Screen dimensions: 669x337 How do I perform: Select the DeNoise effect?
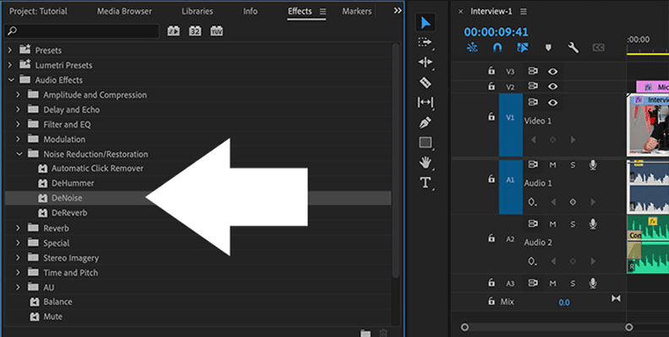(x=67, y=198)
